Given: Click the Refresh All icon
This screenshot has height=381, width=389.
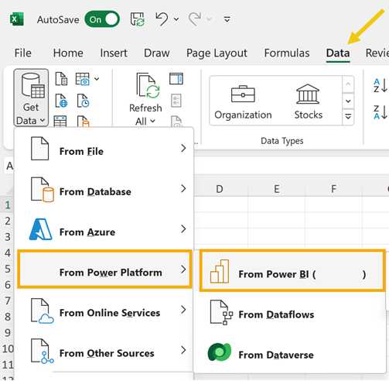Looking at the screenshot, I should click(148, 85).
